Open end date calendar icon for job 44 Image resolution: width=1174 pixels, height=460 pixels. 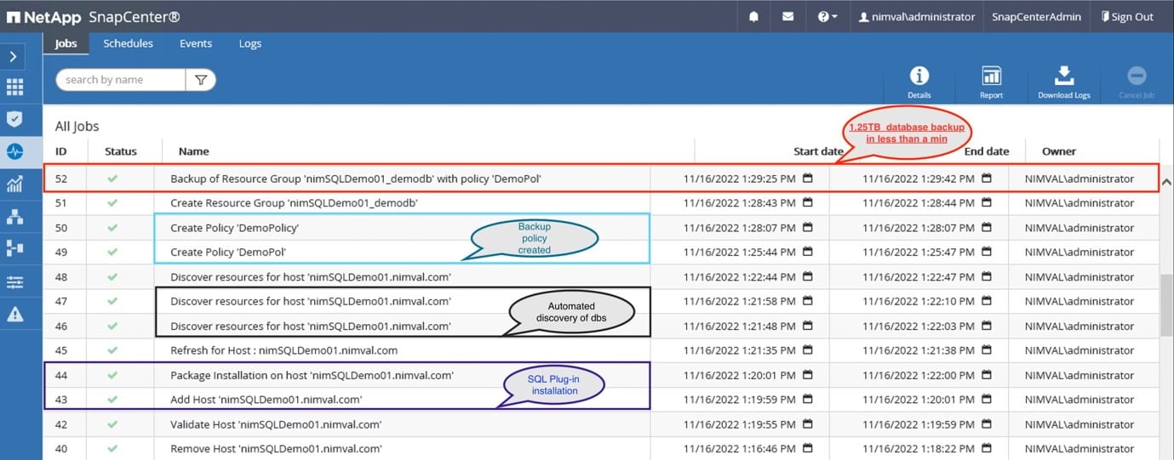point(987,375)
